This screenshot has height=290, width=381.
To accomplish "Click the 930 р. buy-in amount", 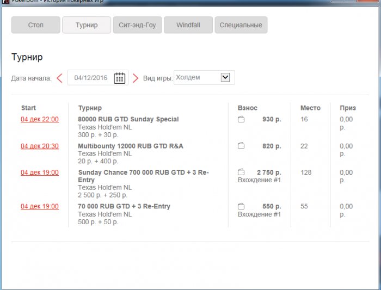I will (x=272, y=119).
